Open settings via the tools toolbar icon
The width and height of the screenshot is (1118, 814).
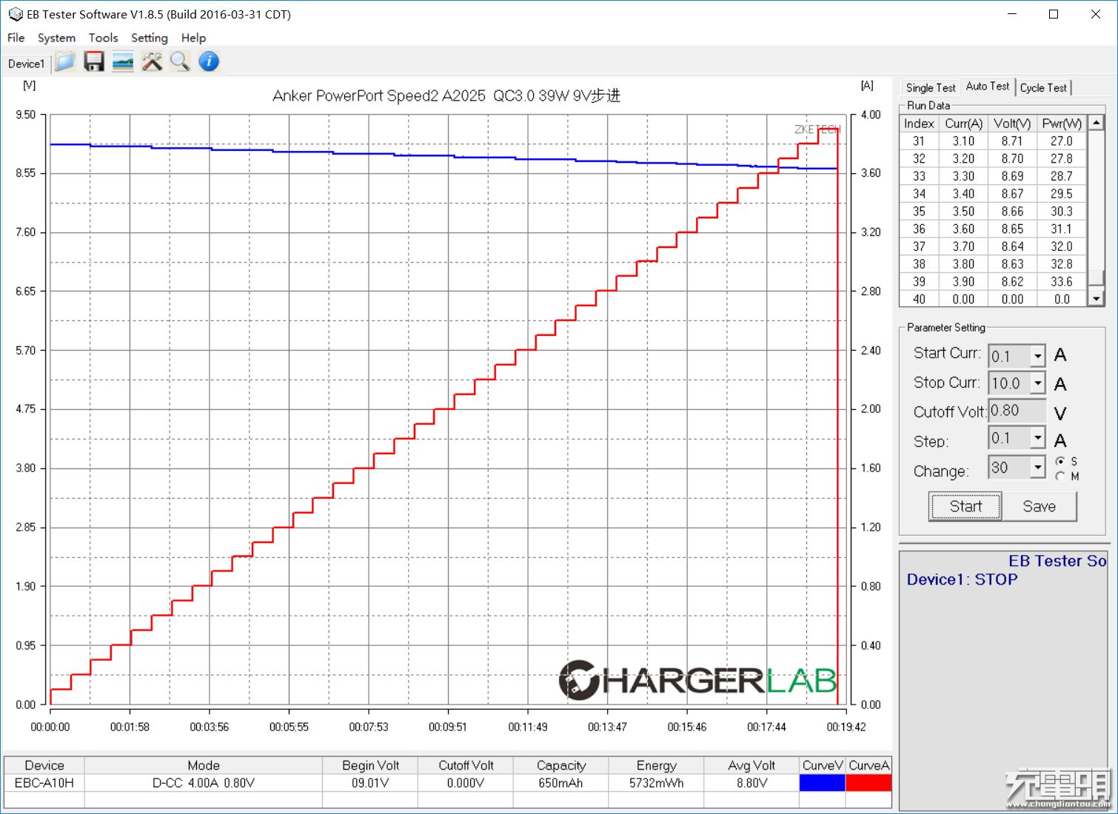(x=152, y=62)
